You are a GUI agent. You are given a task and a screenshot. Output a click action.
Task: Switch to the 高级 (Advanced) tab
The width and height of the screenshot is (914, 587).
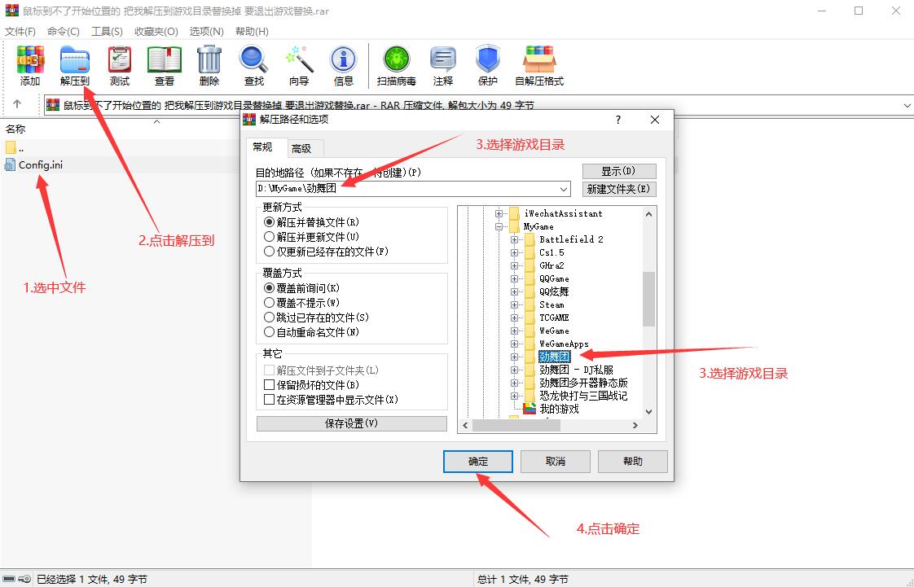[x=301, y=148]
